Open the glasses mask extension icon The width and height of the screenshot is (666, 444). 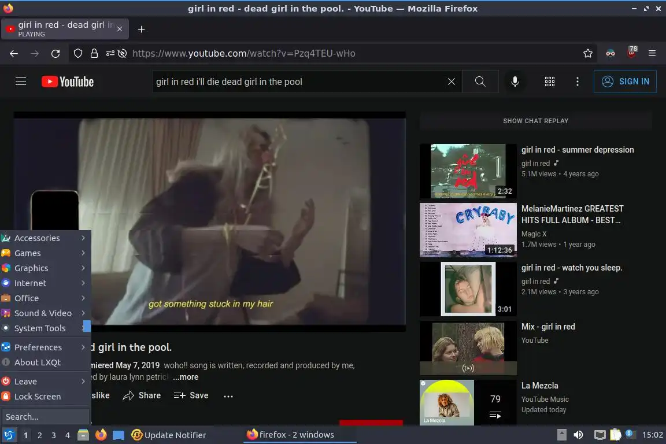[610, 54]
